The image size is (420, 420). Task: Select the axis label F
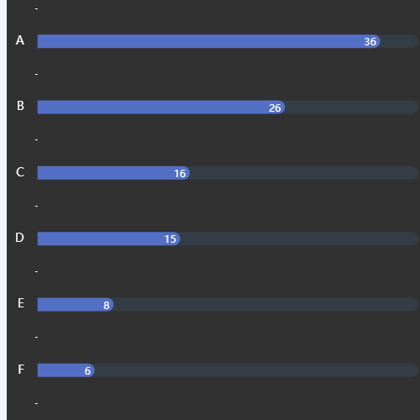[x=21, y=370]
